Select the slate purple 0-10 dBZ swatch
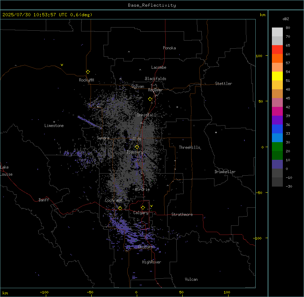 coord(277,164)
